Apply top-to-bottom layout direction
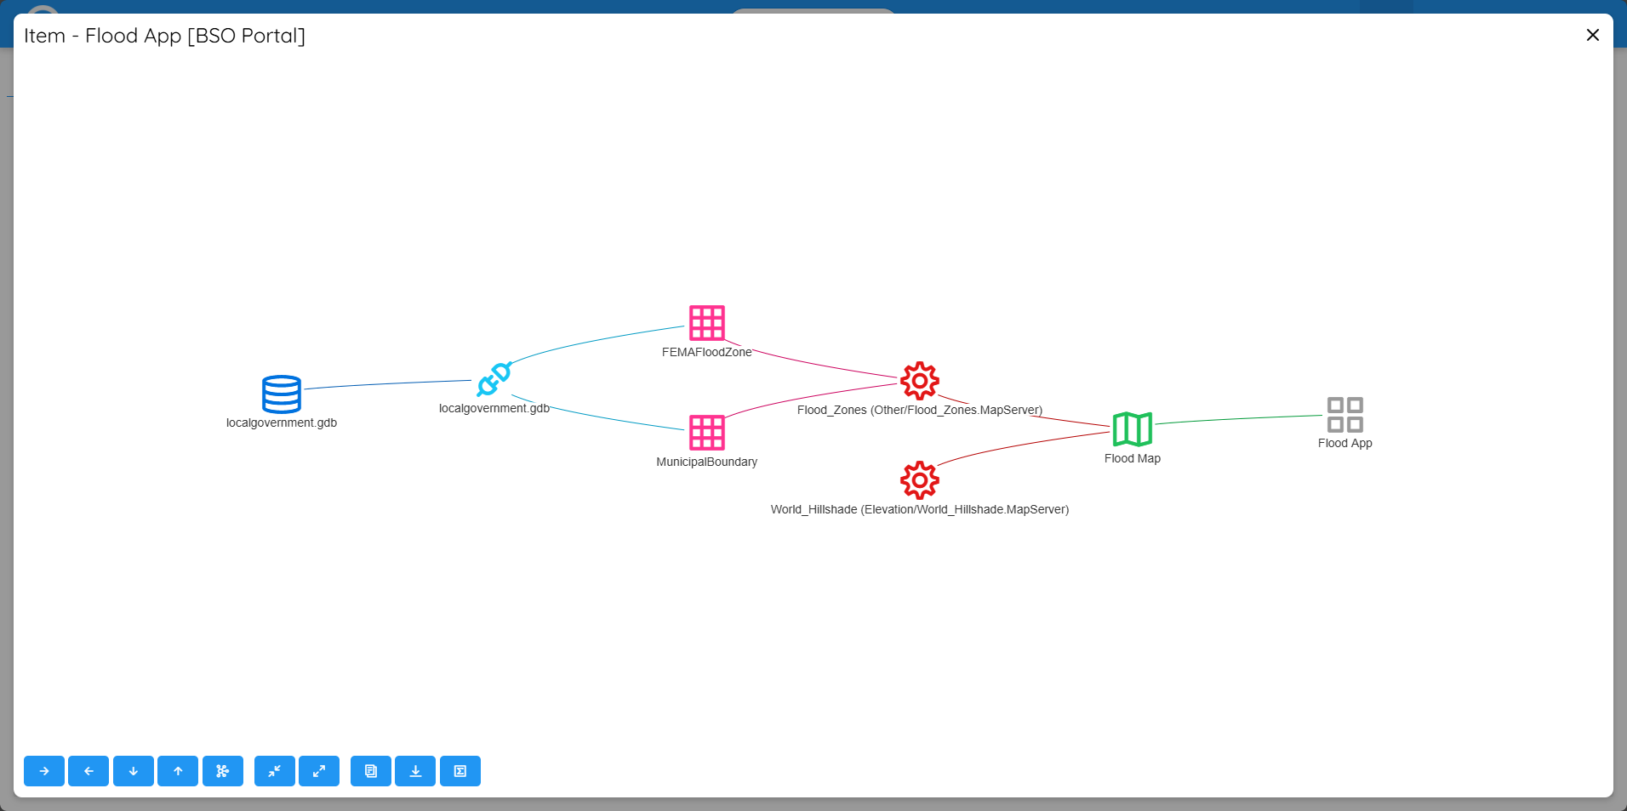This screenshot has width=1627, height=811. (134, 771)
